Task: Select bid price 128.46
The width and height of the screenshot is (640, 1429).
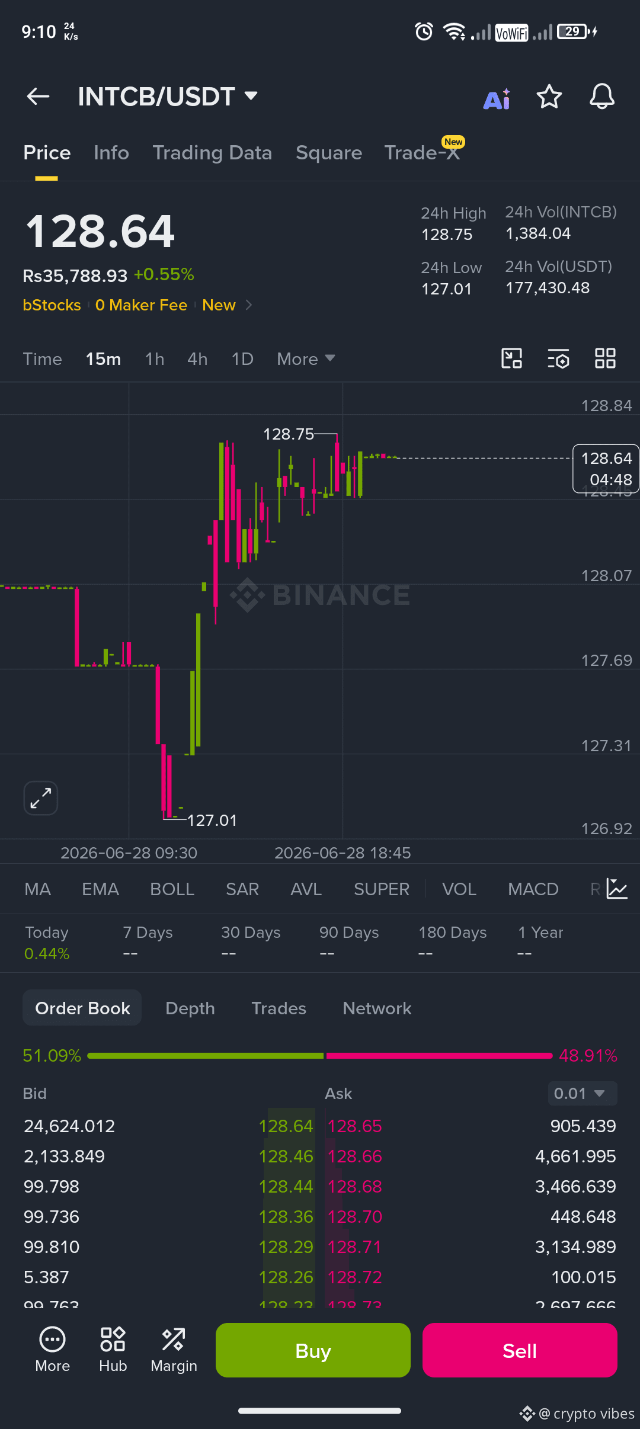Action: [286, 1156]
